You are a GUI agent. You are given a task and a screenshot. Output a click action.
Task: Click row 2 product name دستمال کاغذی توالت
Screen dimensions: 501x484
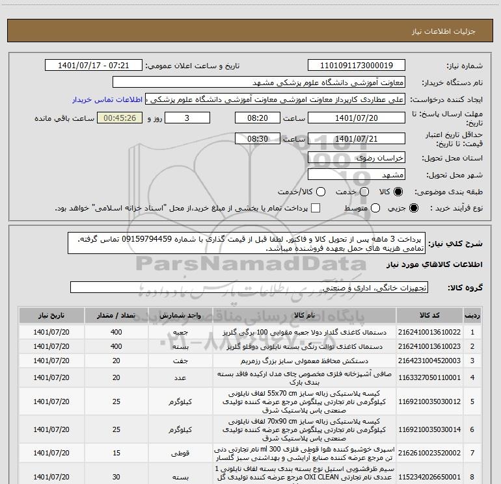tap(305, 346)
